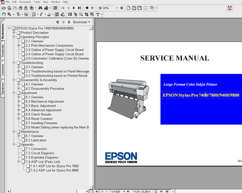Click the delete bookmark trash icon

click(x=63, y=22)
